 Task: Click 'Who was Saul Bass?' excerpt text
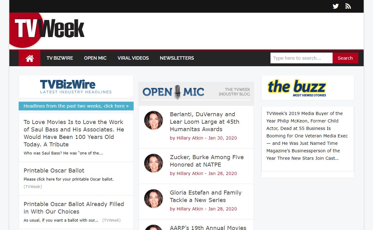coord(63,153)
